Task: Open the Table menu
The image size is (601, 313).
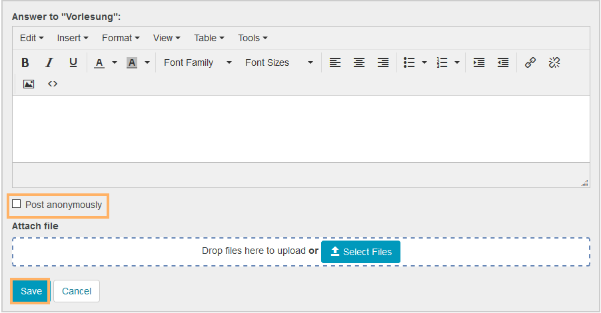Action: [x=209, y=38]
